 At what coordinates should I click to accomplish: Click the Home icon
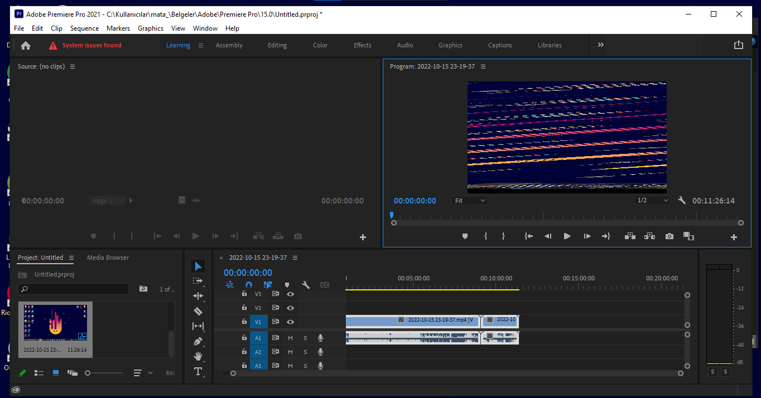[26, 46]
